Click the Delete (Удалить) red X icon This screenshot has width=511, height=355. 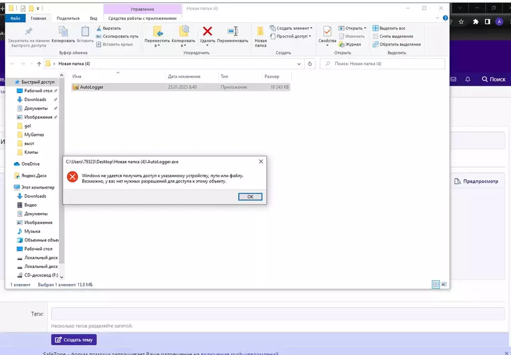click(x=207, y=32)
